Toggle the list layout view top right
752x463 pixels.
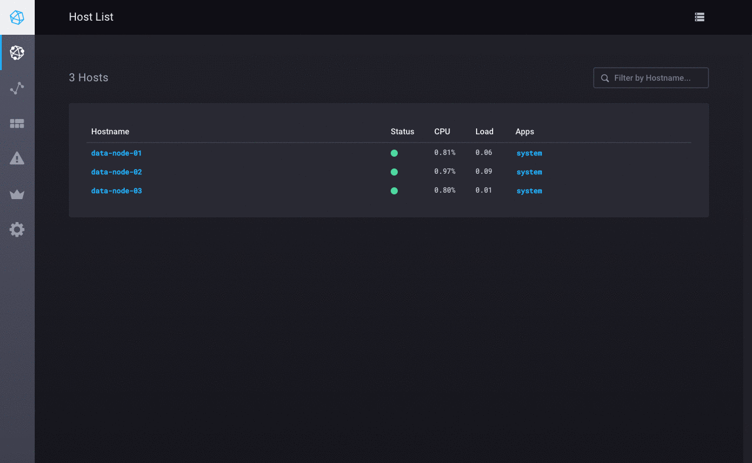[699, 17]
